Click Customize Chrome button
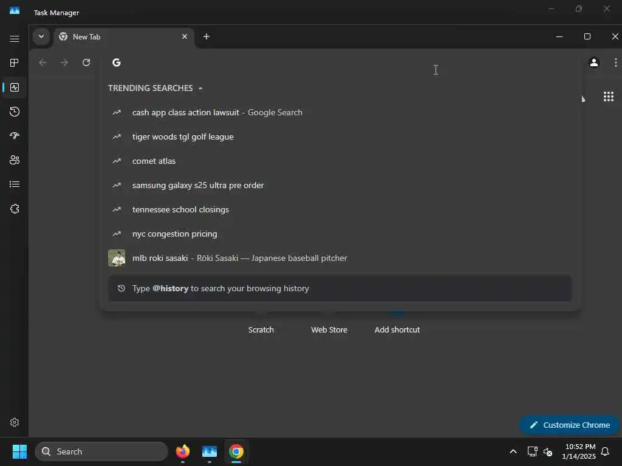The image size is (622, 466). tap(570, 425)
